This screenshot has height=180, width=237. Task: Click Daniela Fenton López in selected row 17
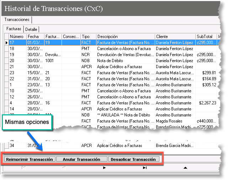[175, 43]
